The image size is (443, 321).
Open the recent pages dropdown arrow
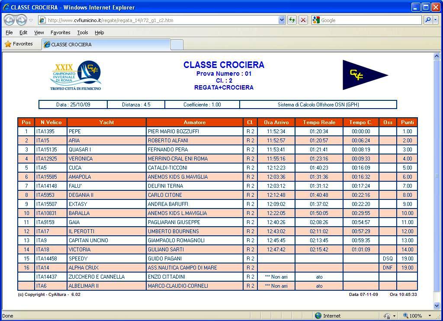point(31,20)
